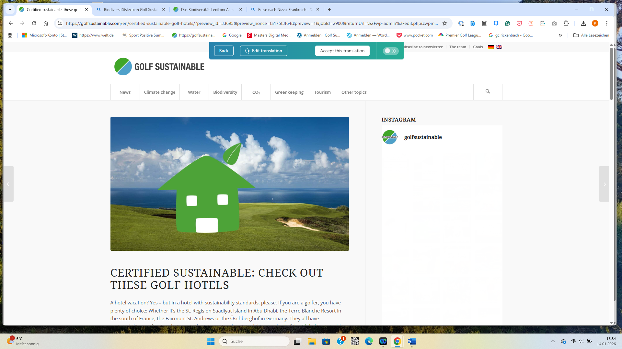Toggle the translation editor switch
The image size is (622, 349).
point(390,51)
